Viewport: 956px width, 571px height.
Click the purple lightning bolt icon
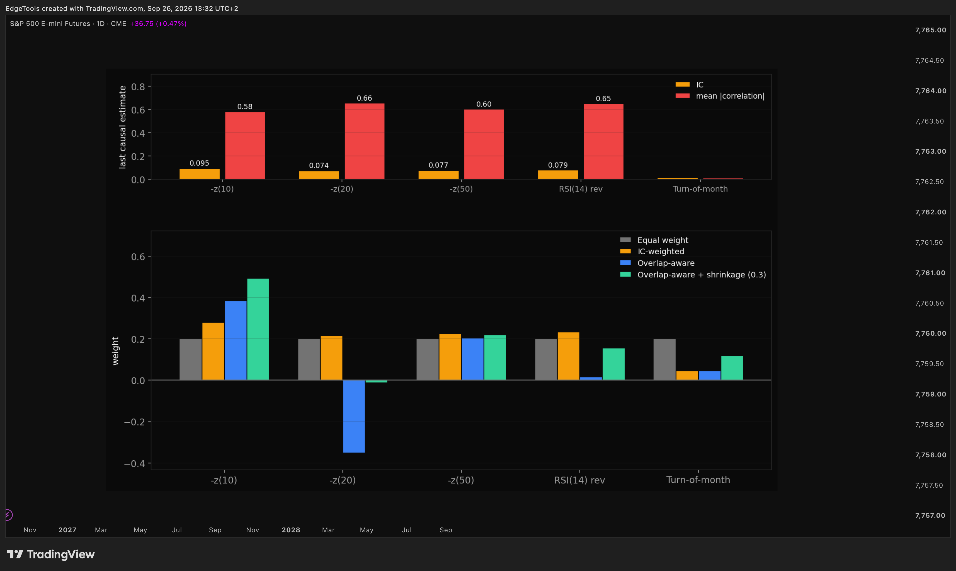click(x=8, y=515)
